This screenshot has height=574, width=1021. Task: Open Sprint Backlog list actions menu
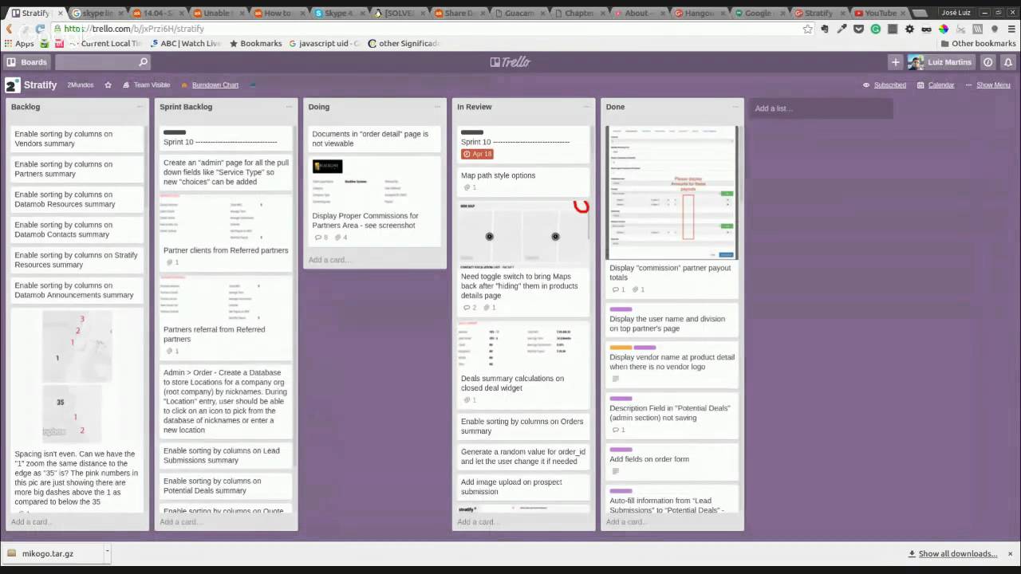pyautogui.click(x=288, y=107)
